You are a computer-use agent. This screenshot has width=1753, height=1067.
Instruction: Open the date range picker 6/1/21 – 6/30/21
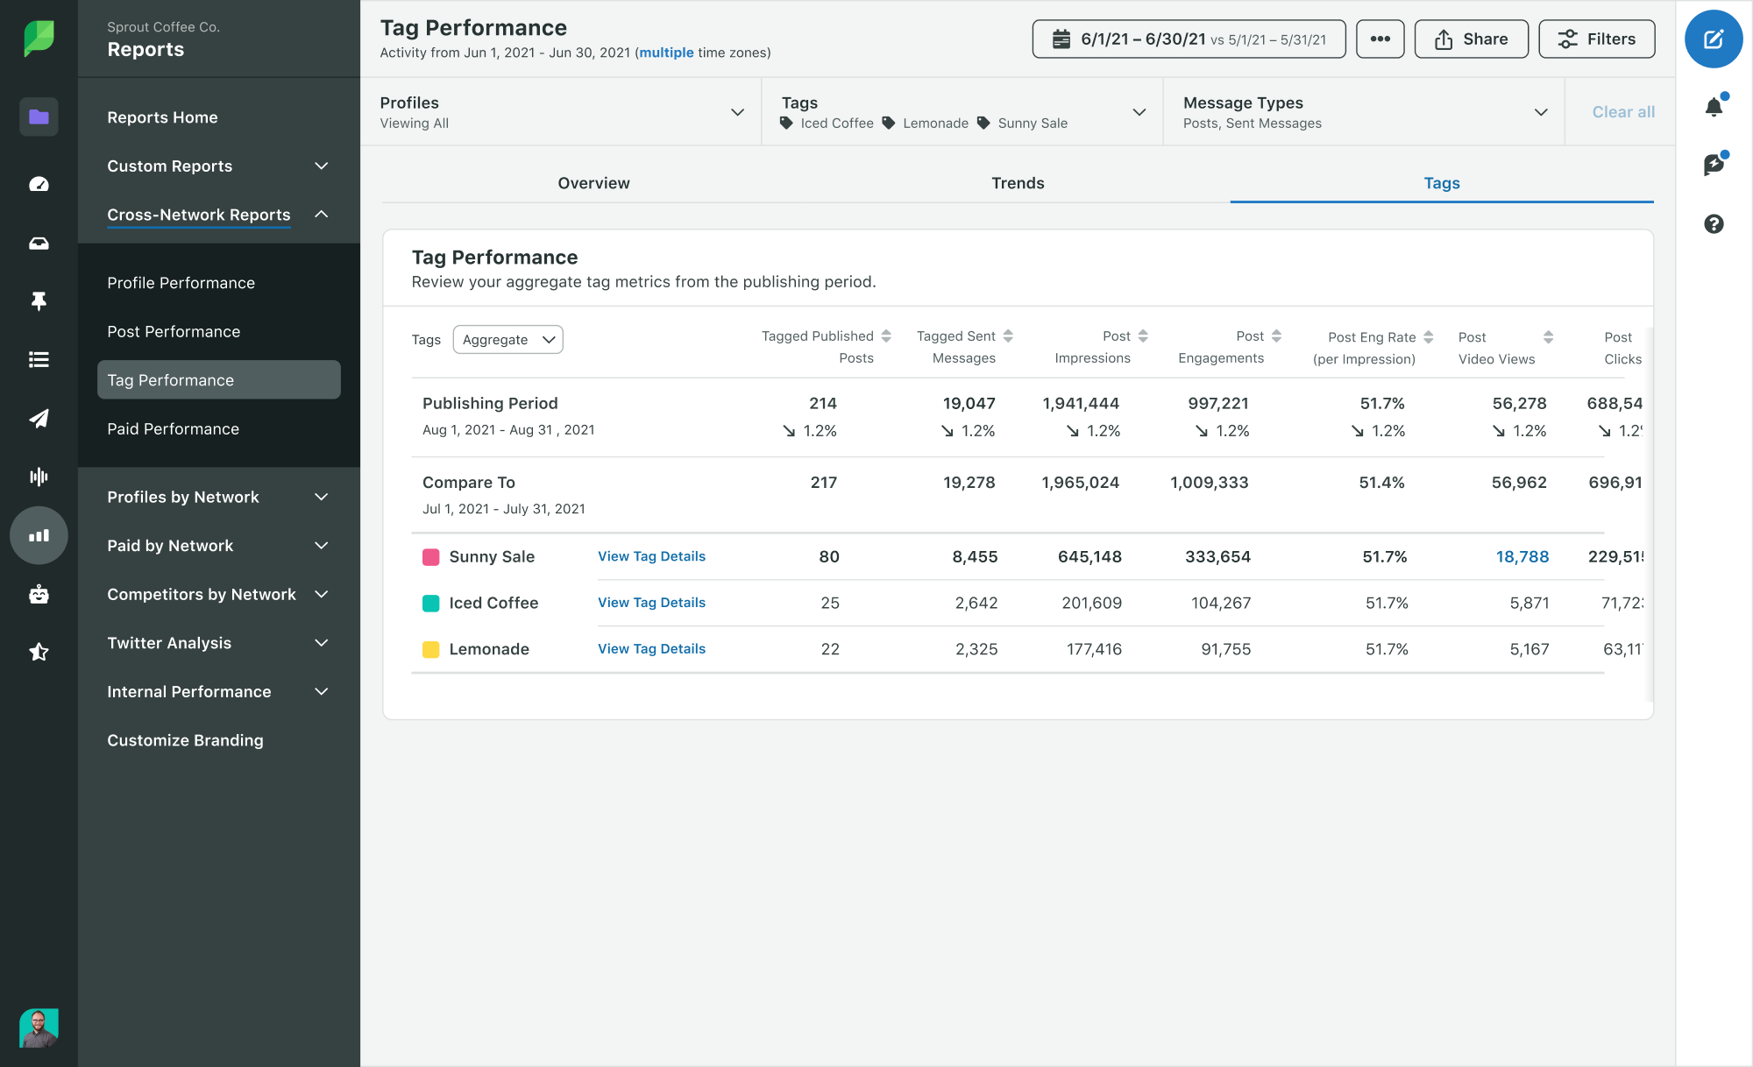[x=1189, y=39]
